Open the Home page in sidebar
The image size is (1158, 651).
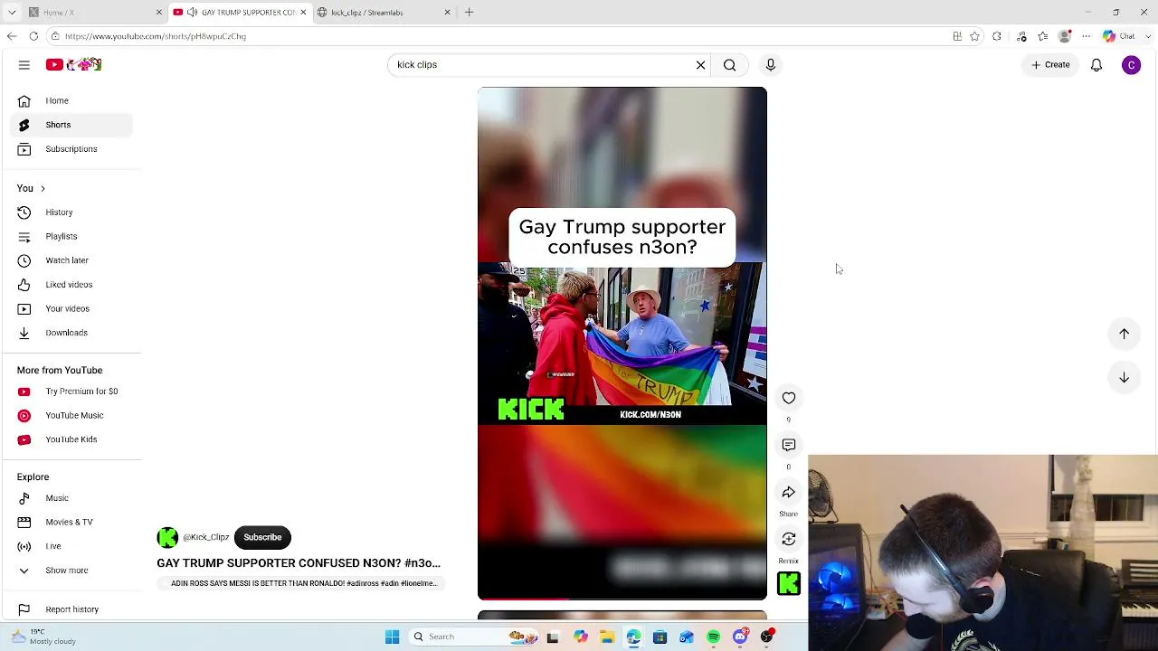[x=72, y=100]
